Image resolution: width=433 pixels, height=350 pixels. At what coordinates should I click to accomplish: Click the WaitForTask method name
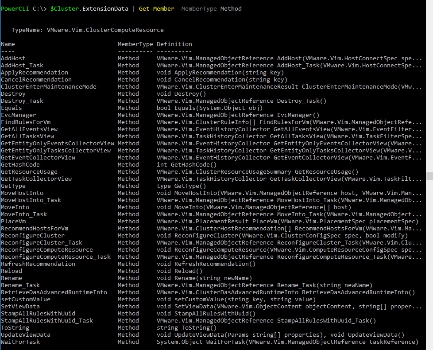(x=20, y=342)
